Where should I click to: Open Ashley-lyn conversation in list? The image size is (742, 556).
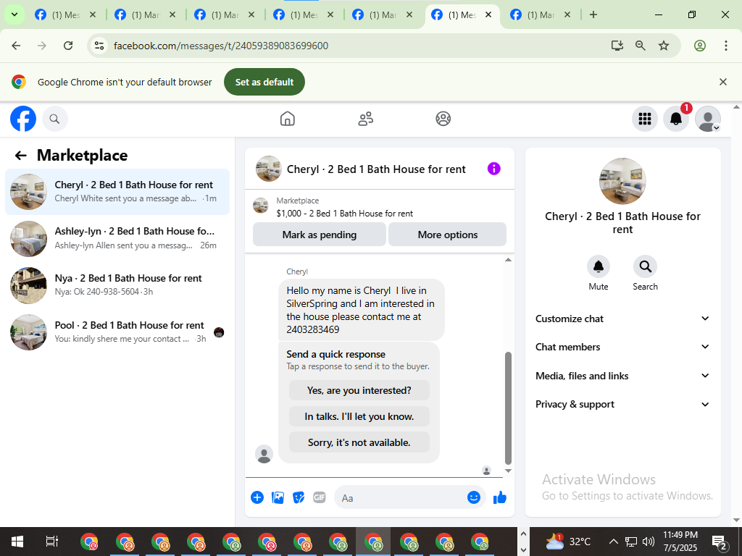click(x=117, y=237)
